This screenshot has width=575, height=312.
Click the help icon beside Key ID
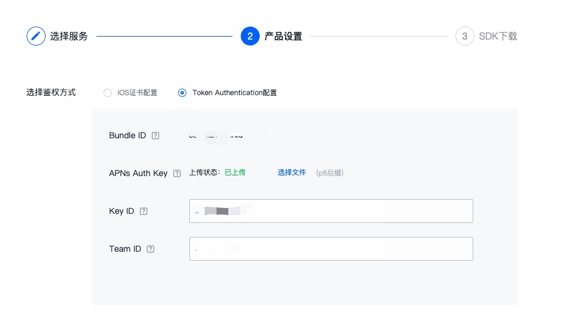[x=144, y=211]
